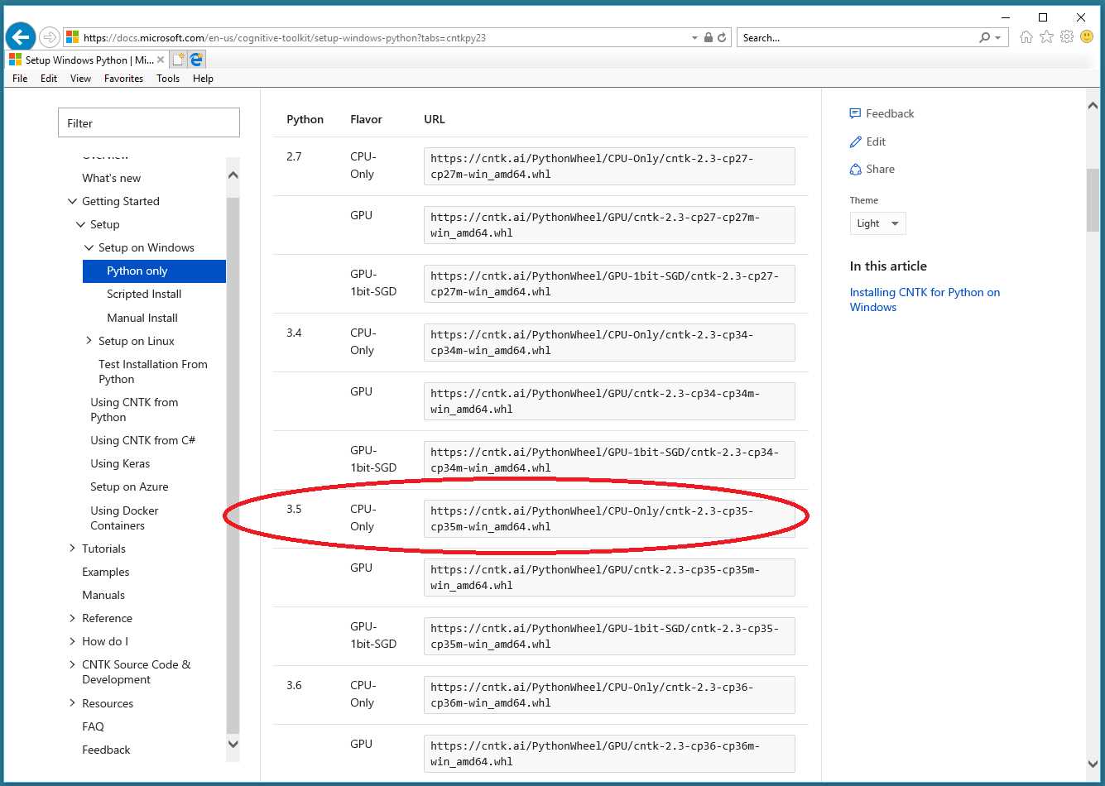Open the search provider dropdown arrow
This screenshot has width=1105, height=786.
tap(997, 38)
